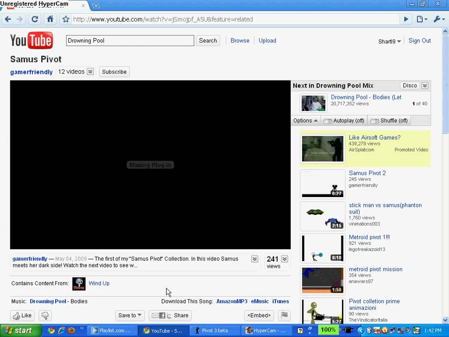Open the Drowning Pool - Bodies thumbnail
This screenshot has height=337, width=449.
(313, 103)
